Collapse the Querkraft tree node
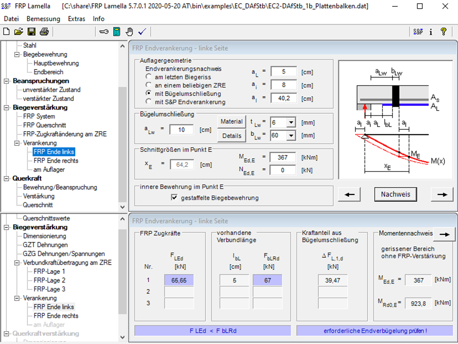 click(x=6, y=178)
